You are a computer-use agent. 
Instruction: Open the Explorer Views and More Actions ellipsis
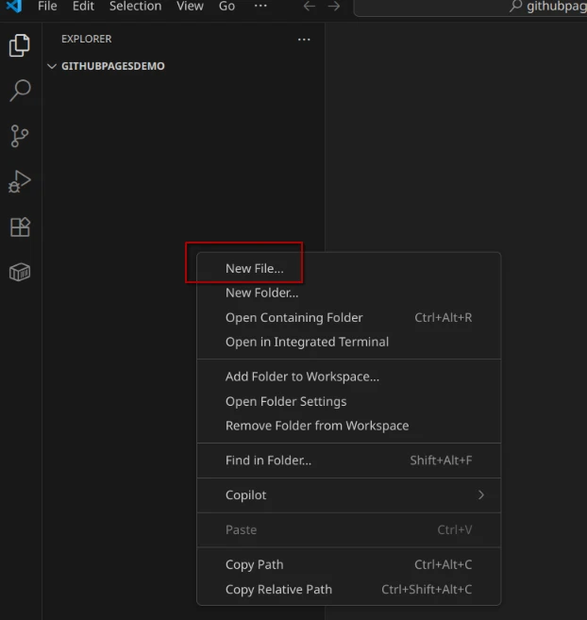(304, 40)
